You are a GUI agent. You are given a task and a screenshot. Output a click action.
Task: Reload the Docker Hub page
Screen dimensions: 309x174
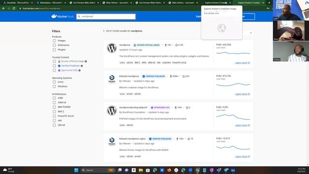point(14,9)
